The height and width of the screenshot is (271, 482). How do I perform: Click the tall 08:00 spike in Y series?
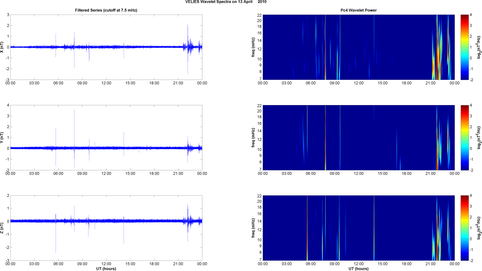74,121
